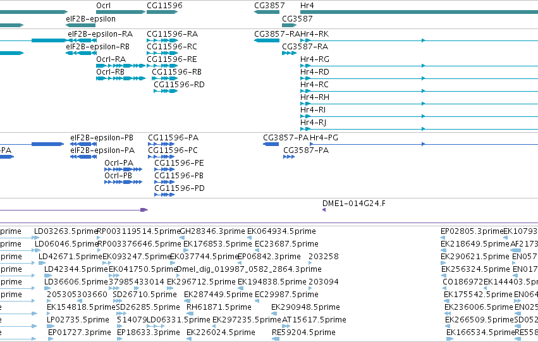This screenshot has width=538, height=342.
Task: Select the RH61871.5prime EST label
Action: [219, 307]
